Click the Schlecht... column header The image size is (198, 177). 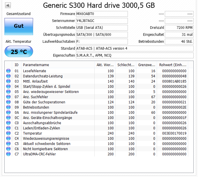[126, 65]
